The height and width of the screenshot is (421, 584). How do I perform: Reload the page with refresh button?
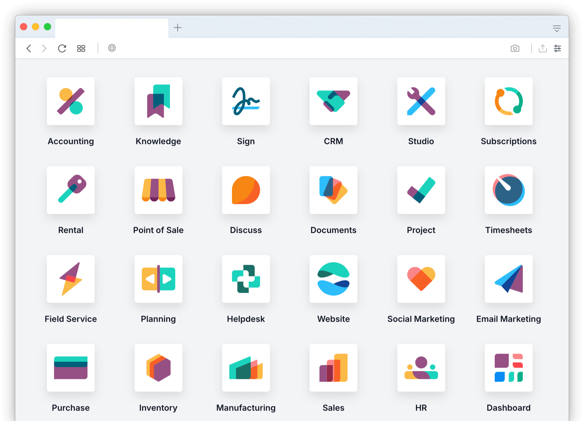(62, 48)
